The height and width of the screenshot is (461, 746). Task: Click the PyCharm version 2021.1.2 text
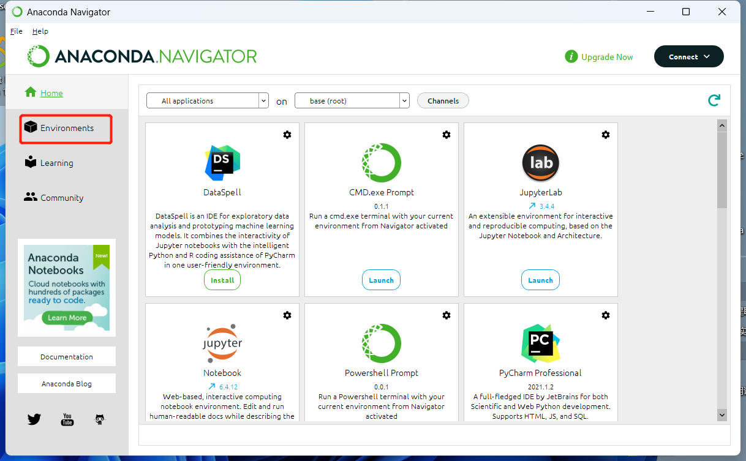pyautogui.click(x=540, y=387)
